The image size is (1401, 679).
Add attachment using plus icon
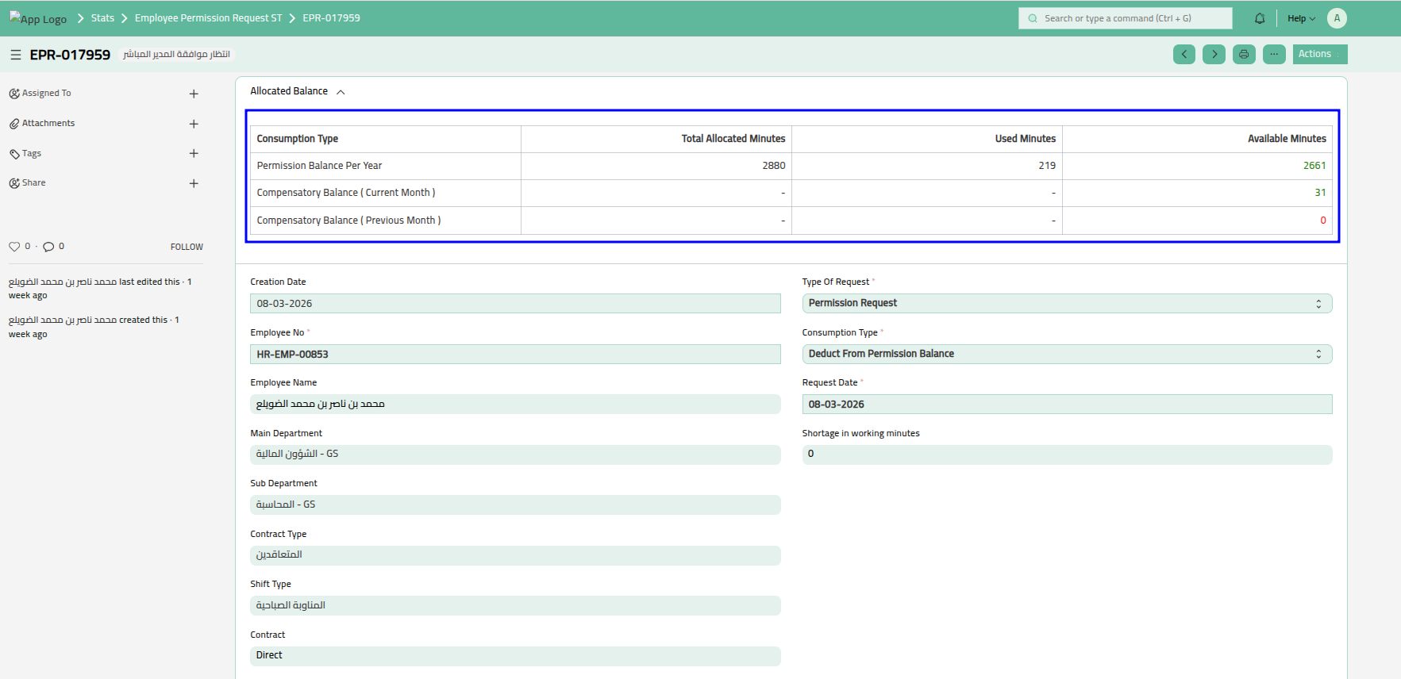click(194, 124)
